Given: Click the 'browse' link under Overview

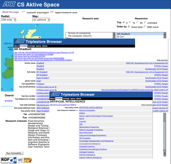Looking at the screenshot, I should (9, 101).
